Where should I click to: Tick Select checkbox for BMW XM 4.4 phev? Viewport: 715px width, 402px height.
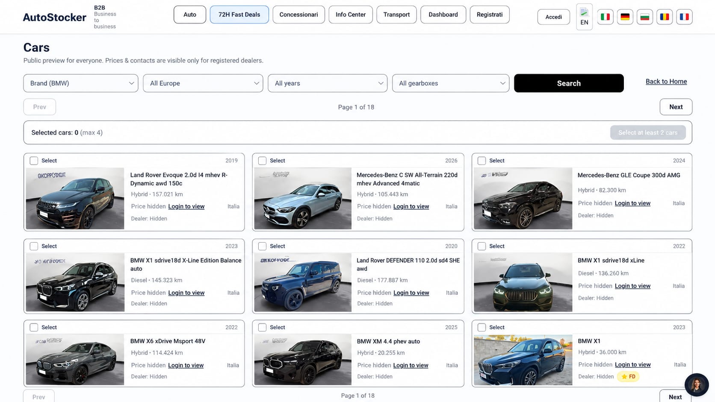(262, 327)
